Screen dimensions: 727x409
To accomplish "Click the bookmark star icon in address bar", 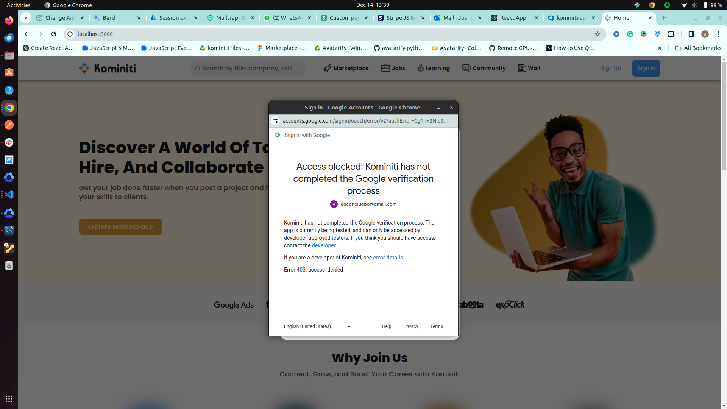I will 598,34.
